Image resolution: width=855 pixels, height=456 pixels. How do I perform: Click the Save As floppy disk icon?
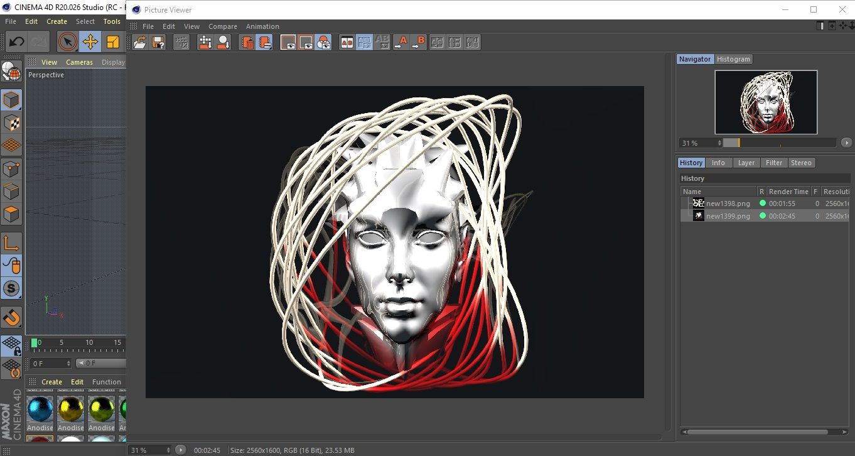coord(158,42)
